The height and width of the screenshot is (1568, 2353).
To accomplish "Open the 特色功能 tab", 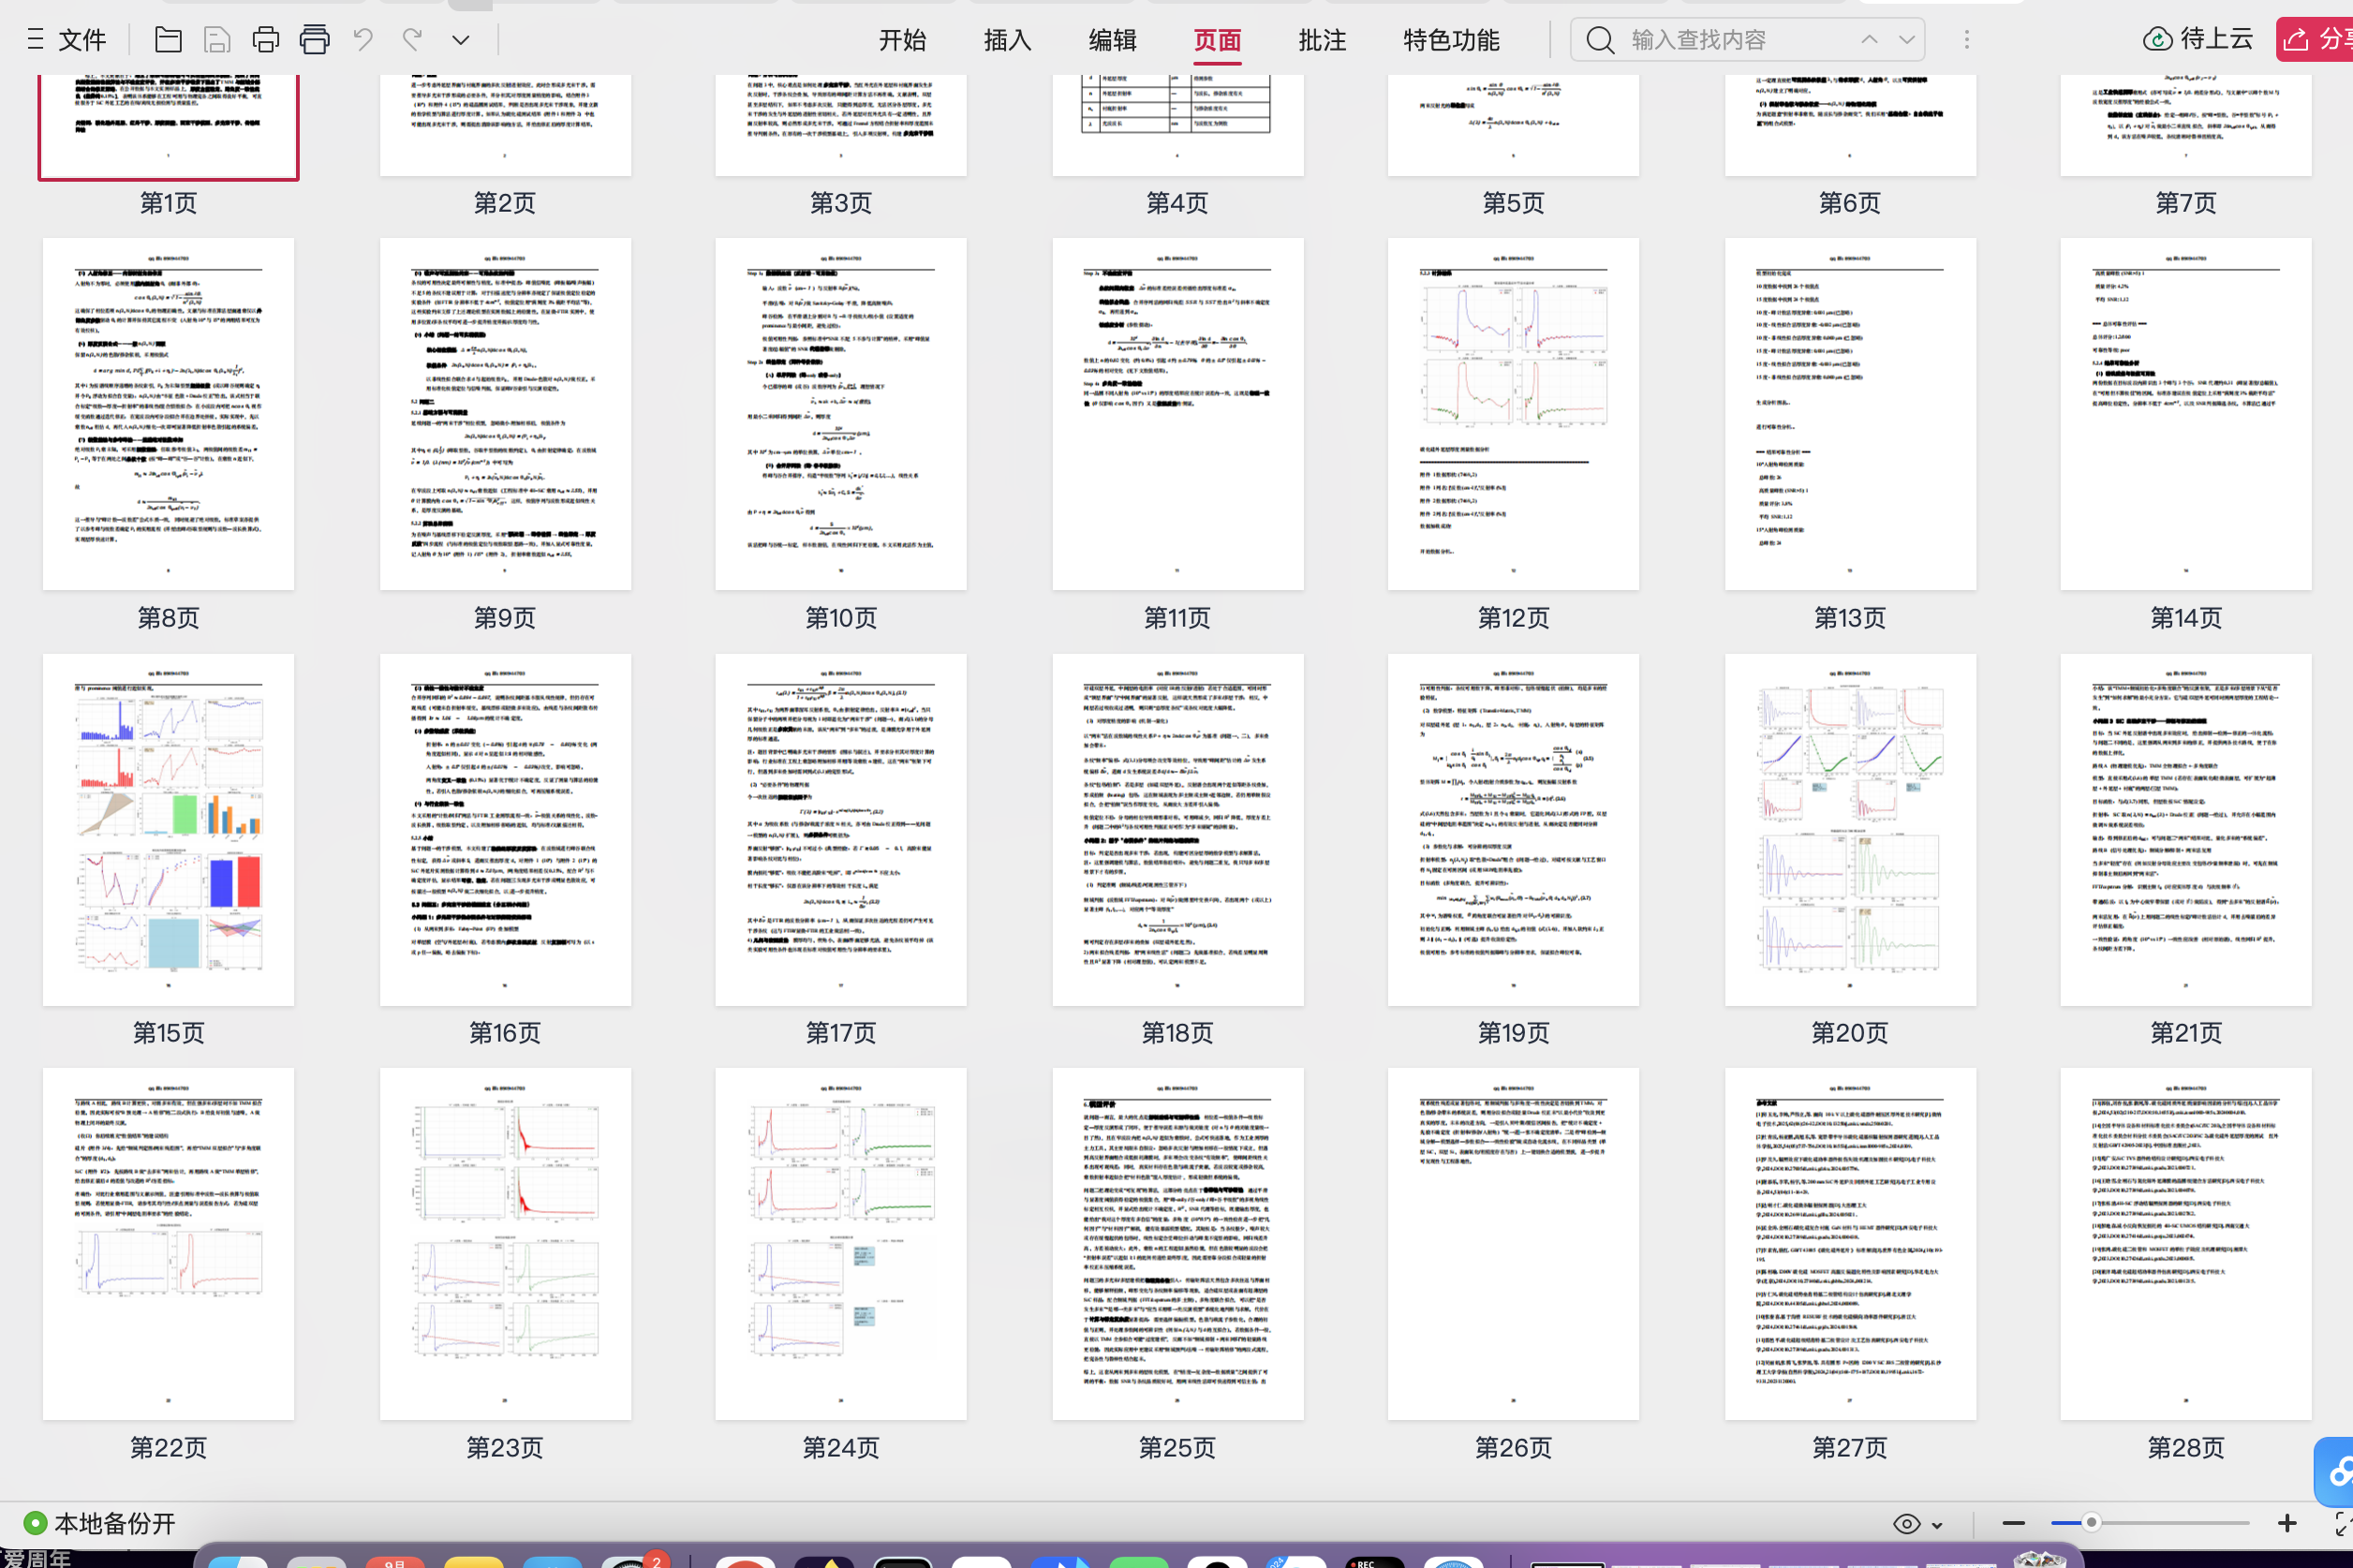I will (1451, 40).
